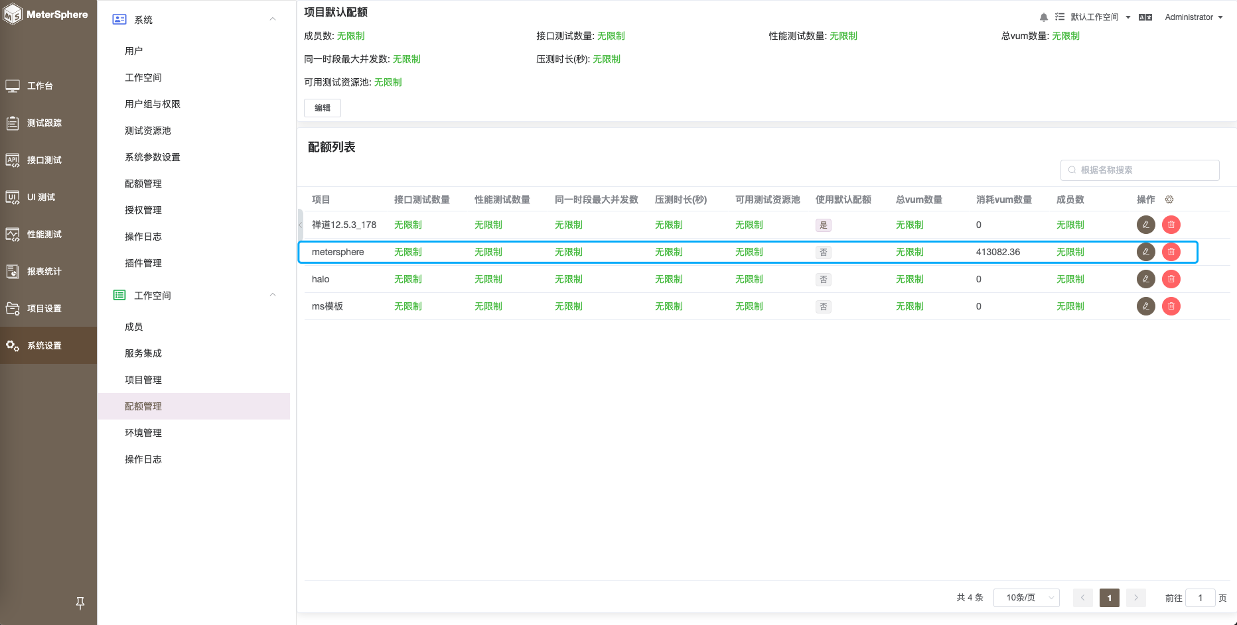Focus the 前往 page number field
The image size is (1237, 625).
point(1201,598)
